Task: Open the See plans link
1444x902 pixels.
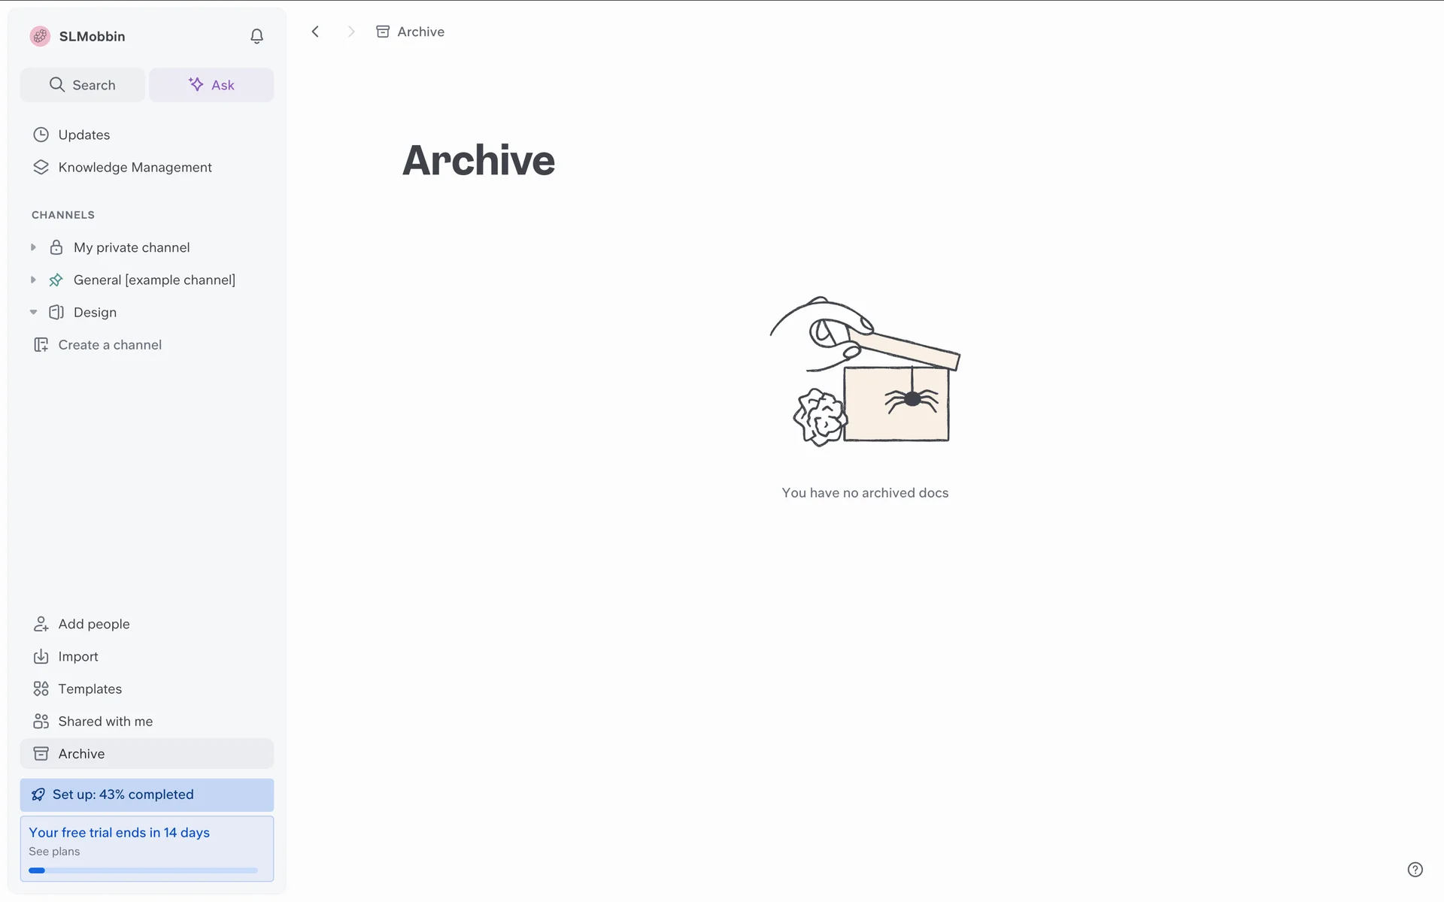Action: click(54, 852)
